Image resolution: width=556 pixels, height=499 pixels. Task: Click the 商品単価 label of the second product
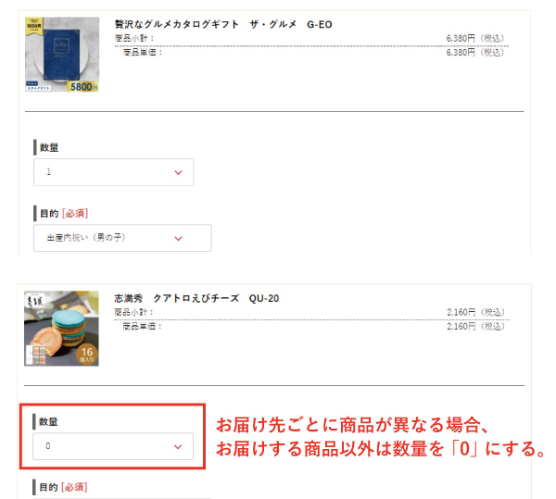142,326
